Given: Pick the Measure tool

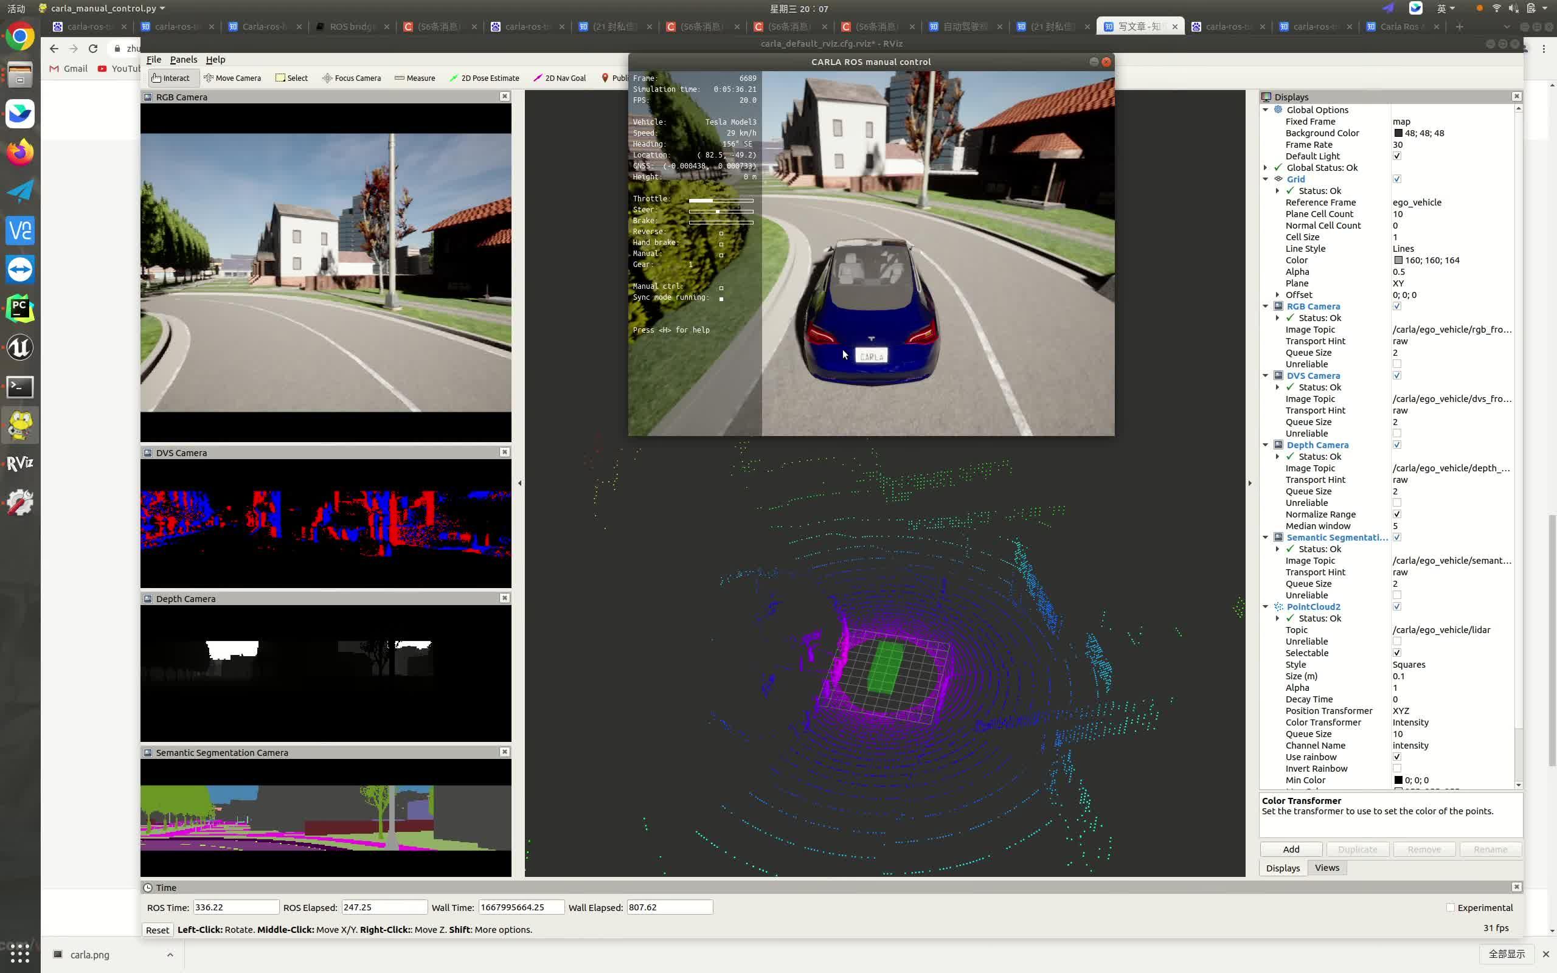Looking at the screenshot, I should pos(414,78).
